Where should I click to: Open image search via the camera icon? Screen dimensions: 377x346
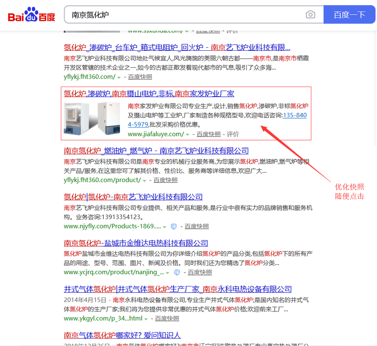pyautogui.click(x=310, y=14)
